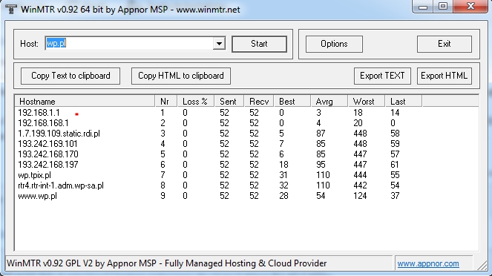Click the Host: label
Screen dimensions: 492x276
click(29, 44)
